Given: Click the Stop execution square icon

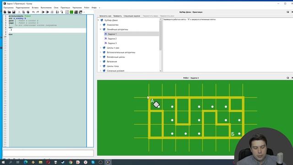Looking at the screenshot, I should [x=52, y=12].
